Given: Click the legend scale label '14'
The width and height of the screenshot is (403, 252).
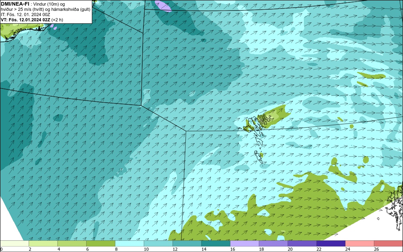Looking at the screenshot, I should [204, 249].
